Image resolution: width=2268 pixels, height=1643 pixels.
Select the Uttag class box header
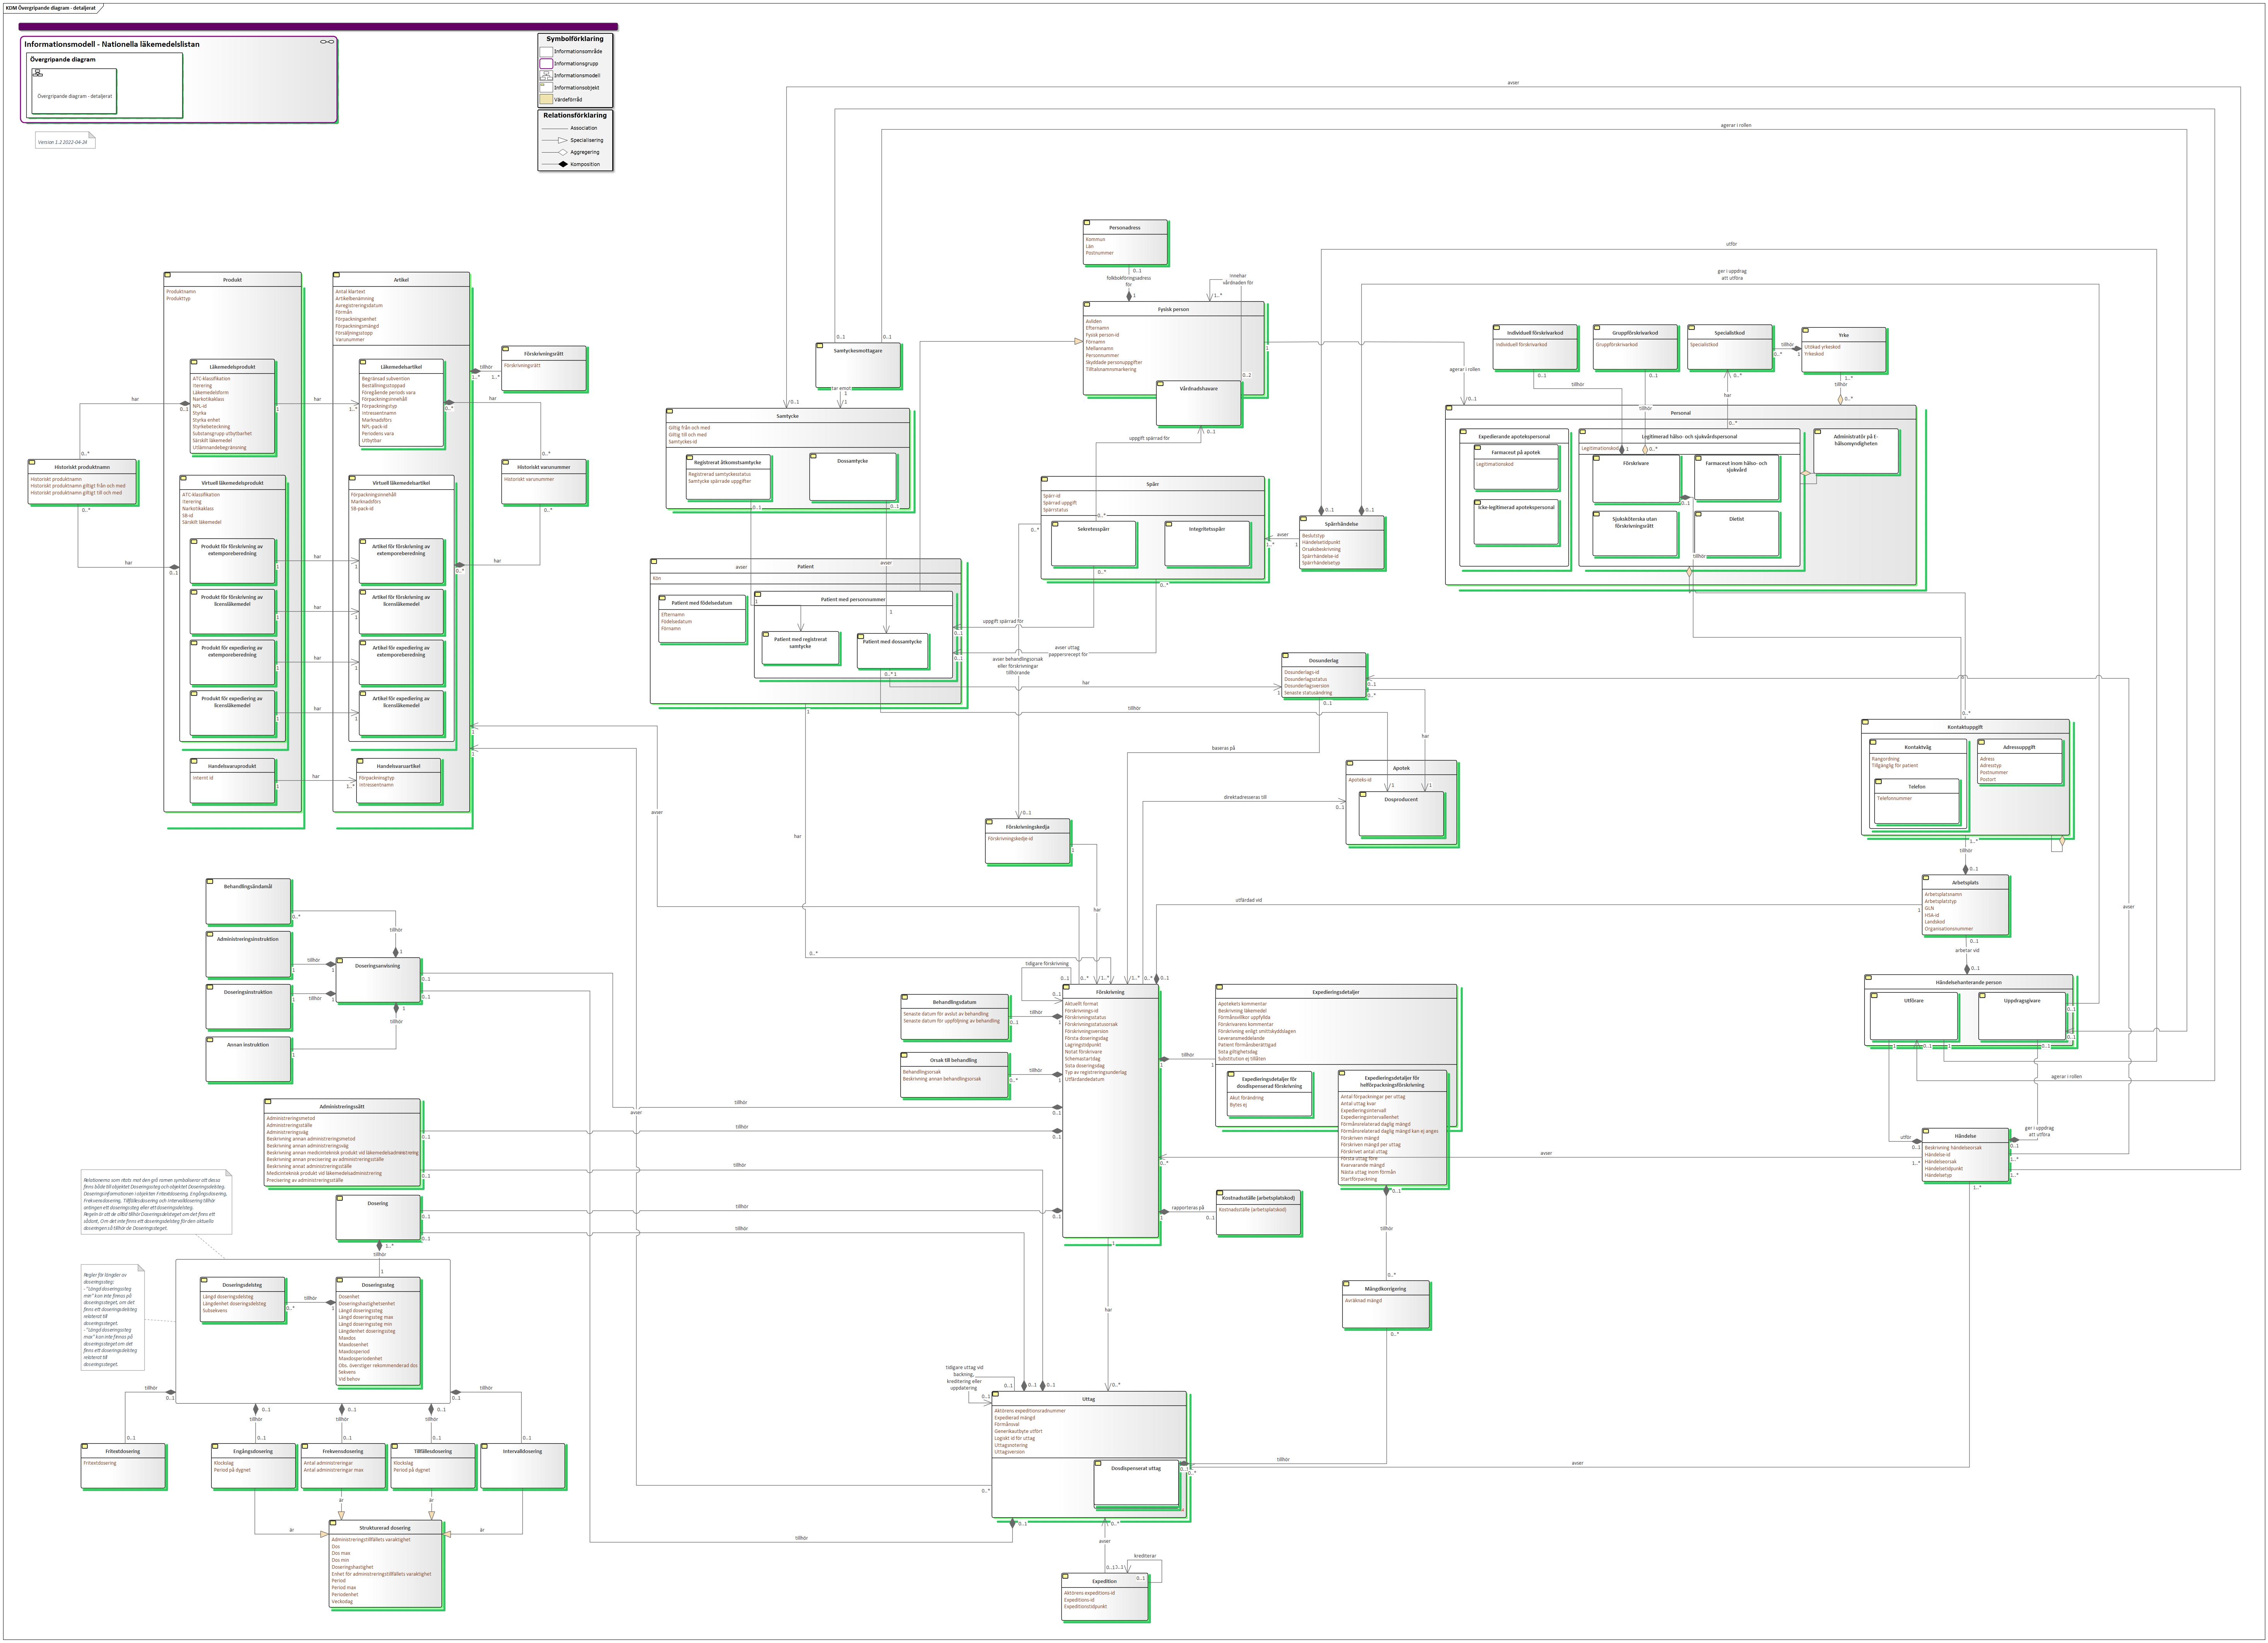tap(1088, 1399)
